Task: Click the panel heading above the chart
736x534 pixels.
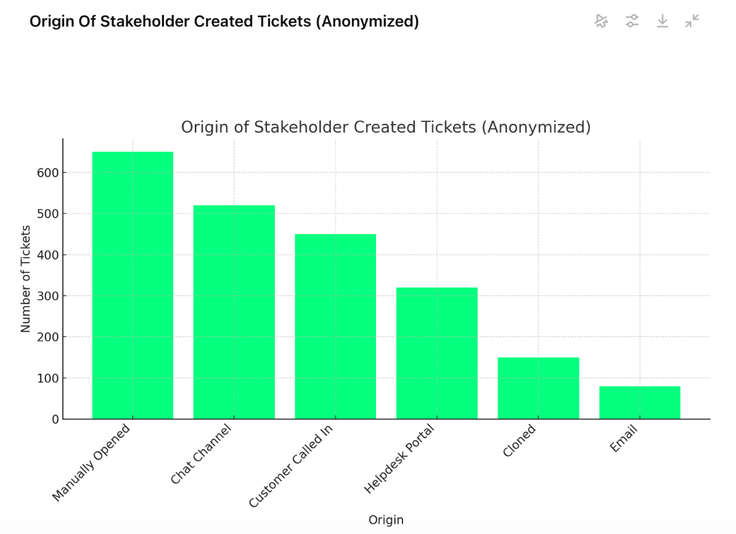Action: (224, 22)
